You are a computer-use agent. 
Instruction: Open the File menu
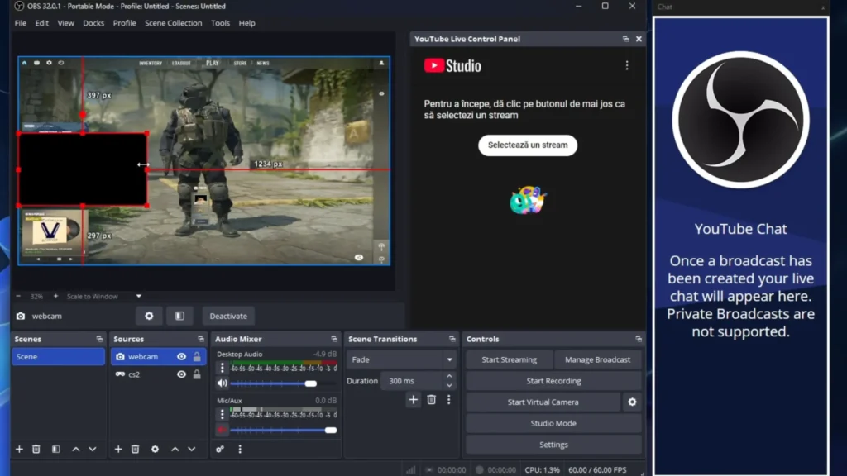[21, 23]
